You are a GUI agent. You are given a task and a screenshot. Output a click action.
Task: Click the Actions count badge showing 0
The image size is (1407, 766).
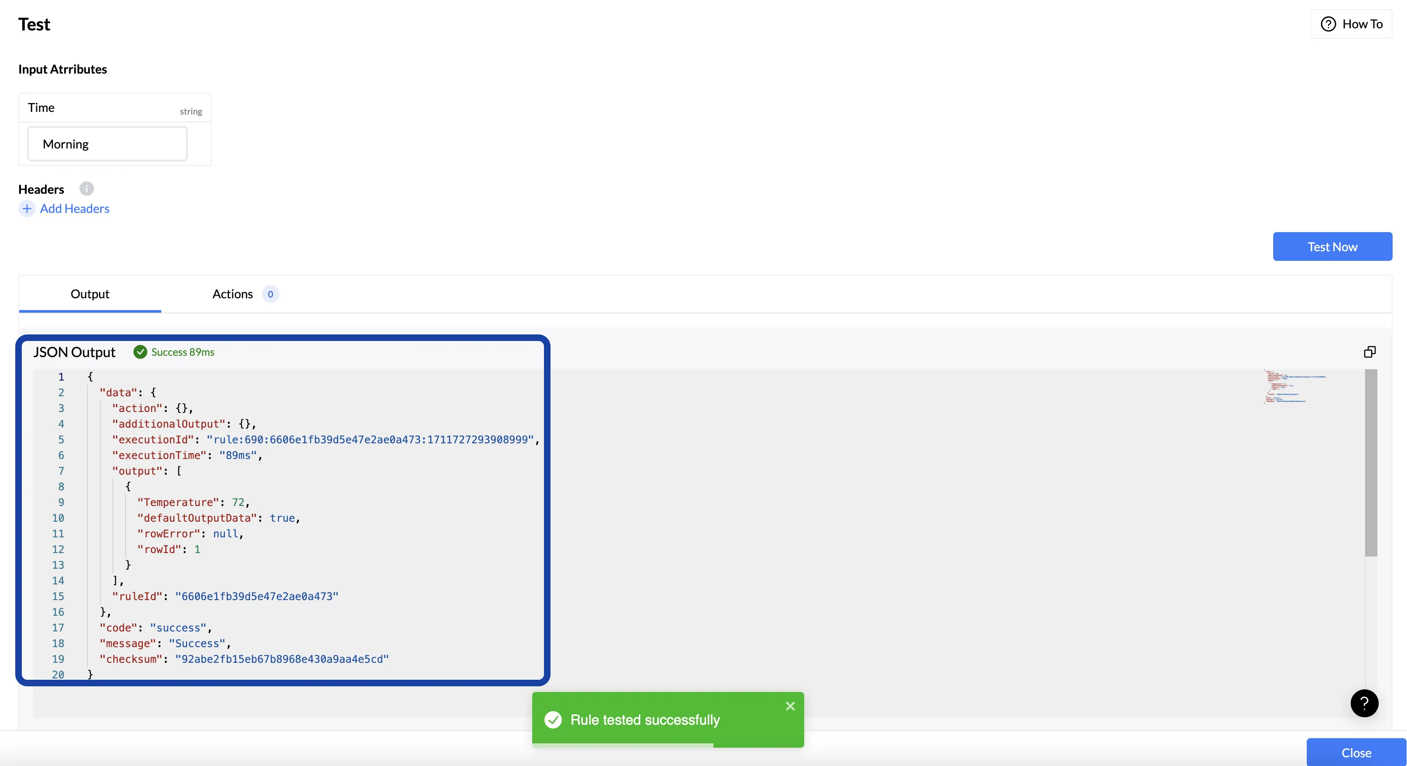(x=270, y=294)
